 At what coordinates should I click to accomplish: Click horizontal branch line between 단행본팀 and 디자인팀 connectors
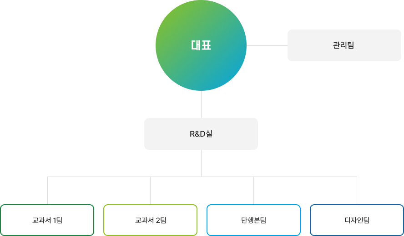click(x=305, y=177)
